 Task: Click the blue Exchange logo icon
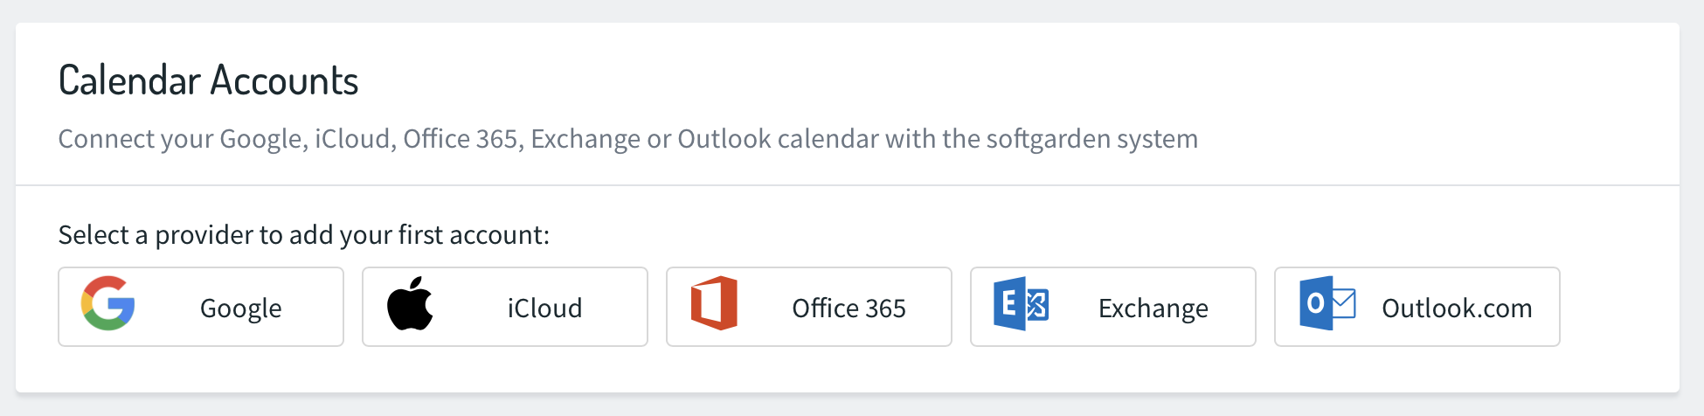point(1021,303)
